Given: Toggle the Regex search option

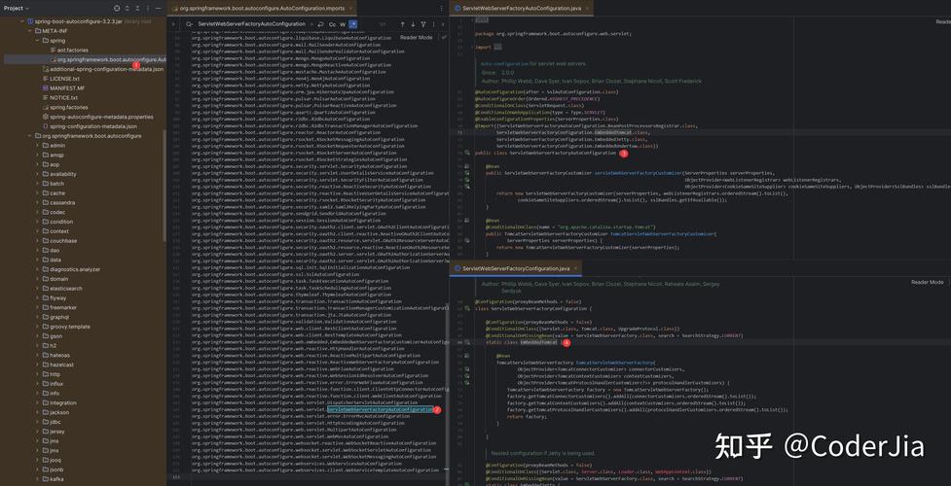Looking at the screenshot, I should (353, 24).
